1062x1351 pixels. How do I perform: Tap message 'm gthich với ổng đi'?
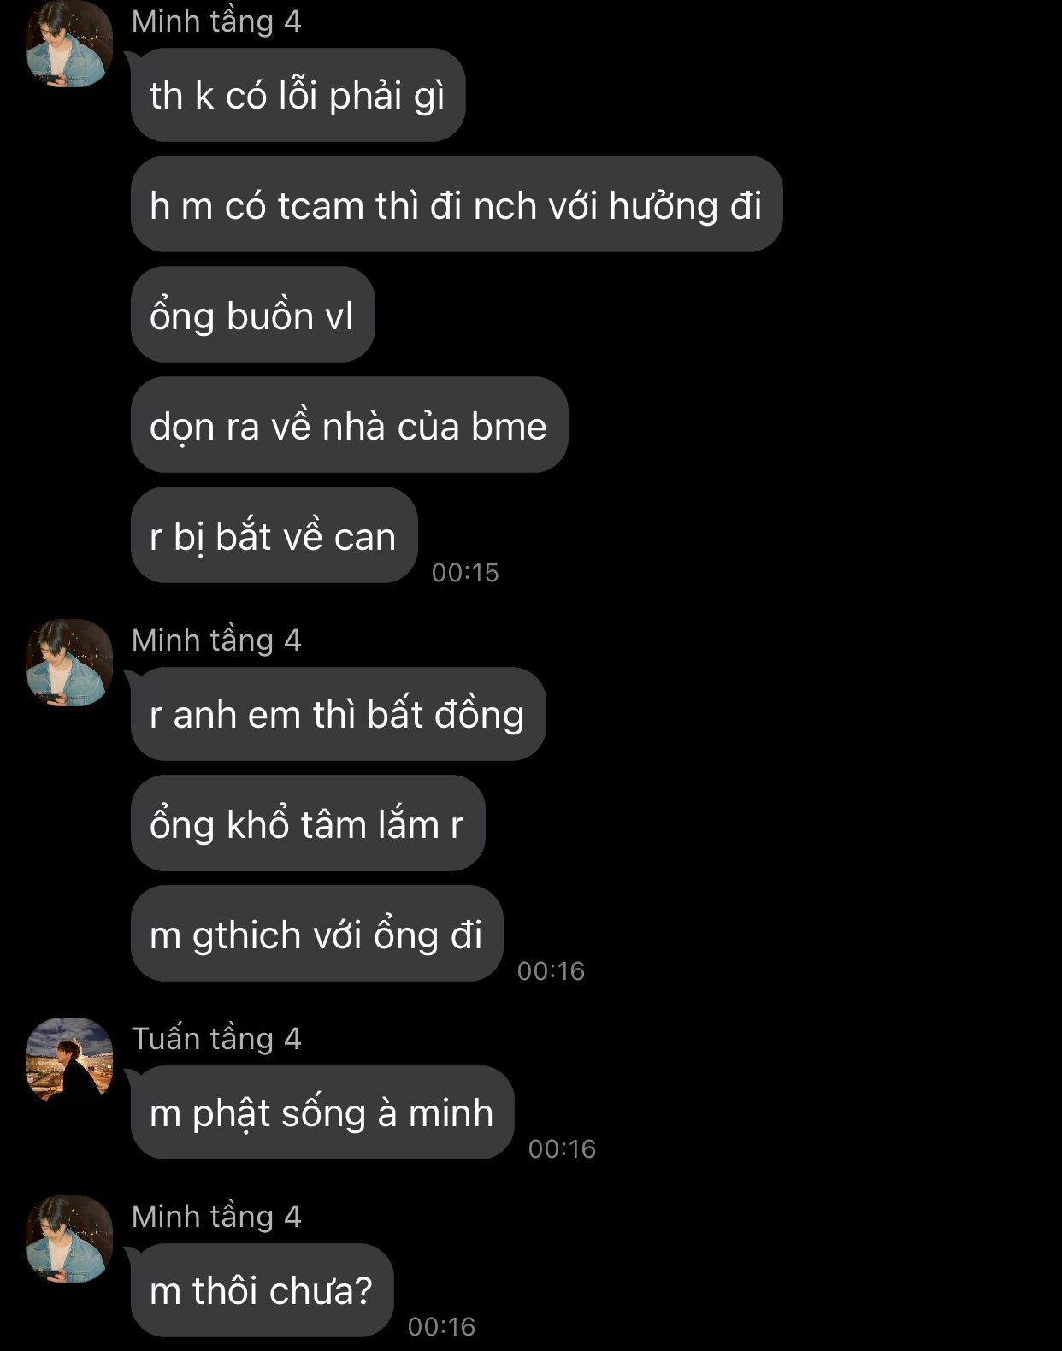pos(316,934)
